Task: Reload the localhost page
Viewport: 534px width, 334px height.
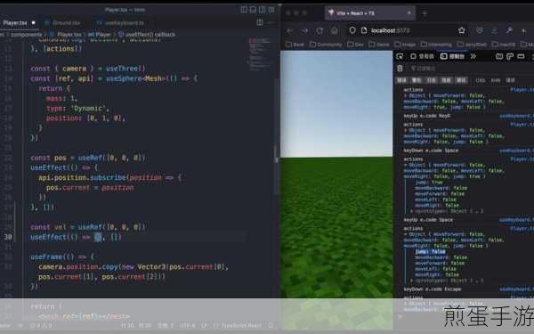Action: click(x=320, y=31)
